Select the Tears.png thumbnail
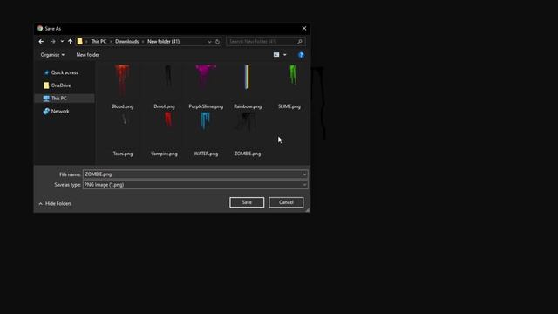This screenshot has width=558, height=314. coord(124,119)
